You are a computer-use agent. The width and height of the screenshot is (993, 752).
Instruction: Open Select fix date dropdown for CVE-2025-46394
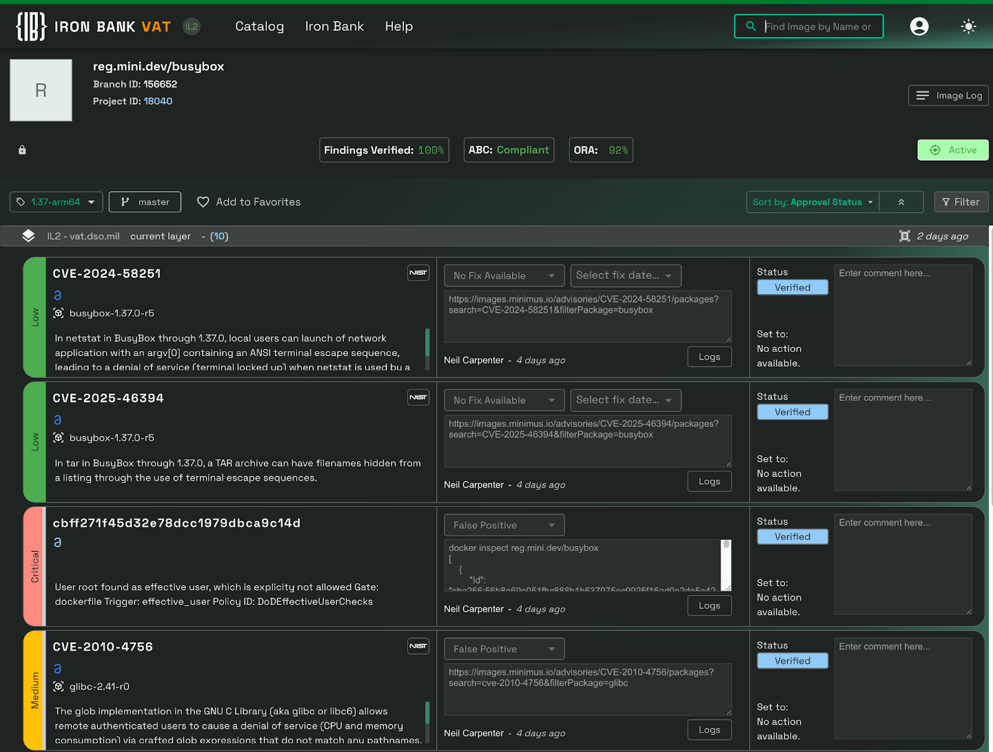point(626,400)
